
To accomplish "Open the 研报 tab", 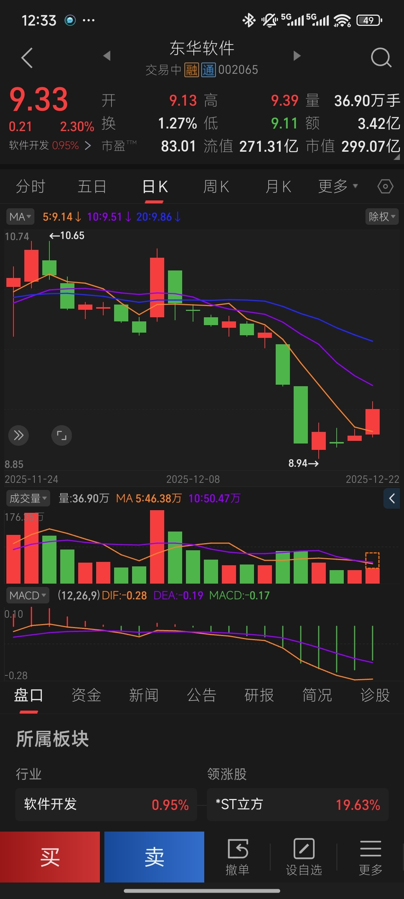I will [x=260, y=695].
